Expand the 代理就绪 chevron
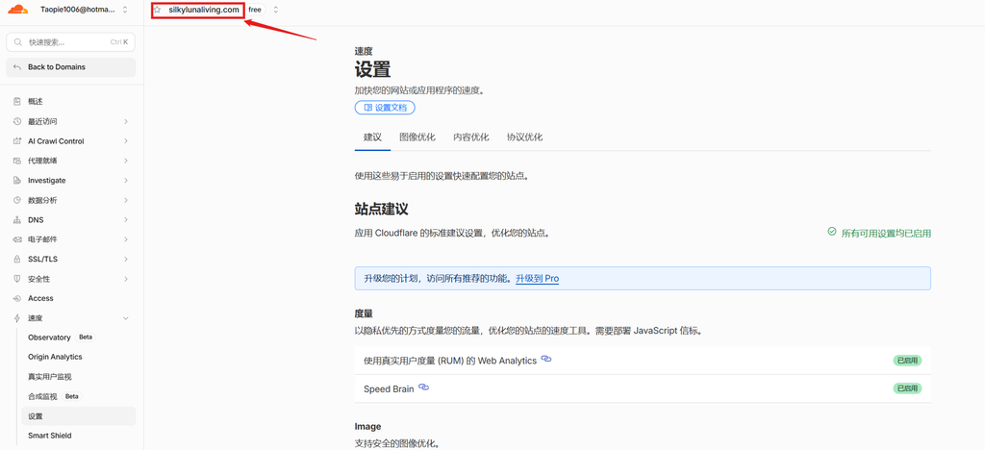 coord(126,161)
